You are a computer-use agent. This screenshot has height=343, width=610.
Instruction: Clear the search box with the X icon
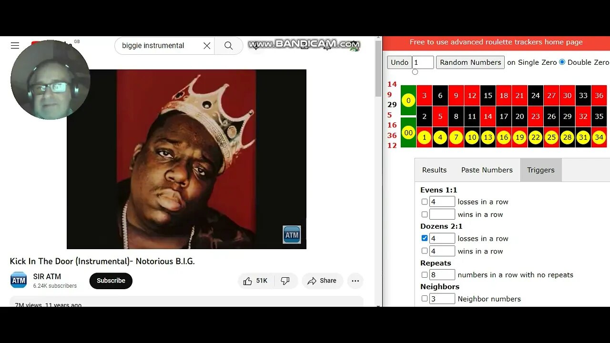207,46
